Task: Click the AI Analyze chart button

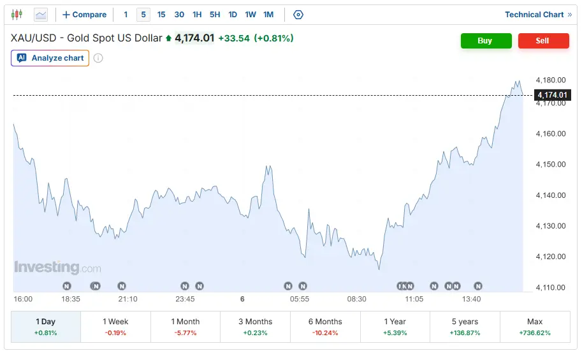Action: [x=50, y=58]
